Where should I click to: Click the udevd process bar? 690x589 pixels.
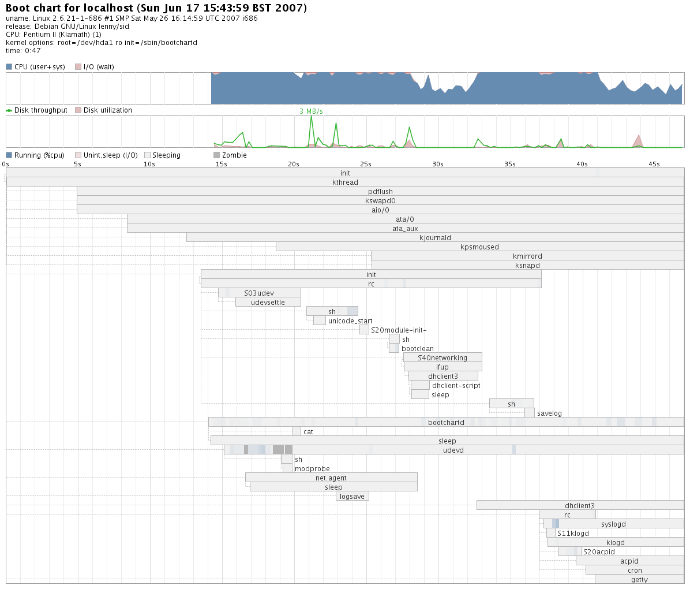[453, 450]
